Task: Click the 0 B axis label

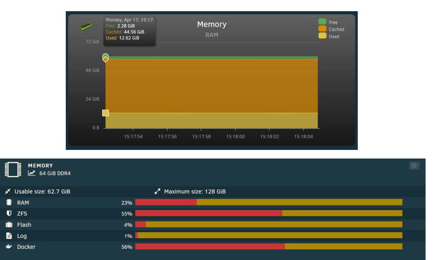Action: pos(96,128)
